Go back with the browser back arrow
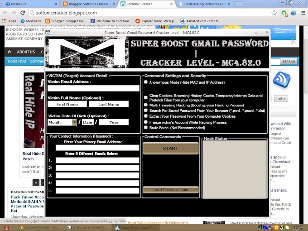This screenshot has width=308, height=231. tap(5, 13)
